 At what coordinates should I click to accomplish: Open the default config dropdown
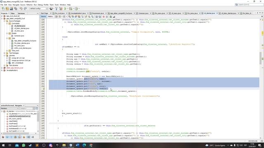(39, 9)
